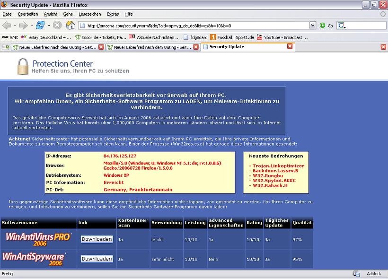Screen dimensions: 388x279
Task: Open the GMX bookmark
Action: pos(9,37)
